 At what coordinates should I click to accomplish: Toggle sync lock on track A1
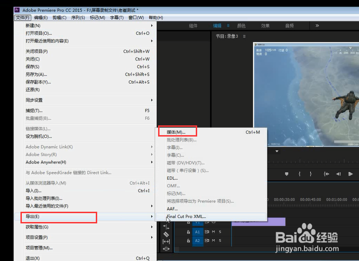[x=207, y=232]
